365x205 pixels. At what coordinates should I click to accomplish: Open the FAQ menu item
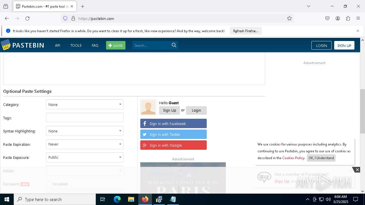coord(95,45)
